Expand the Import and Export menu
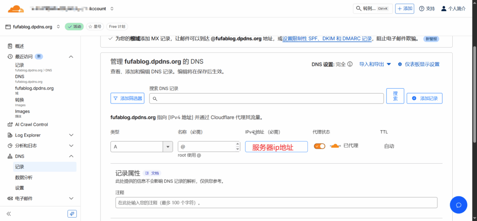 click(375, 64)
